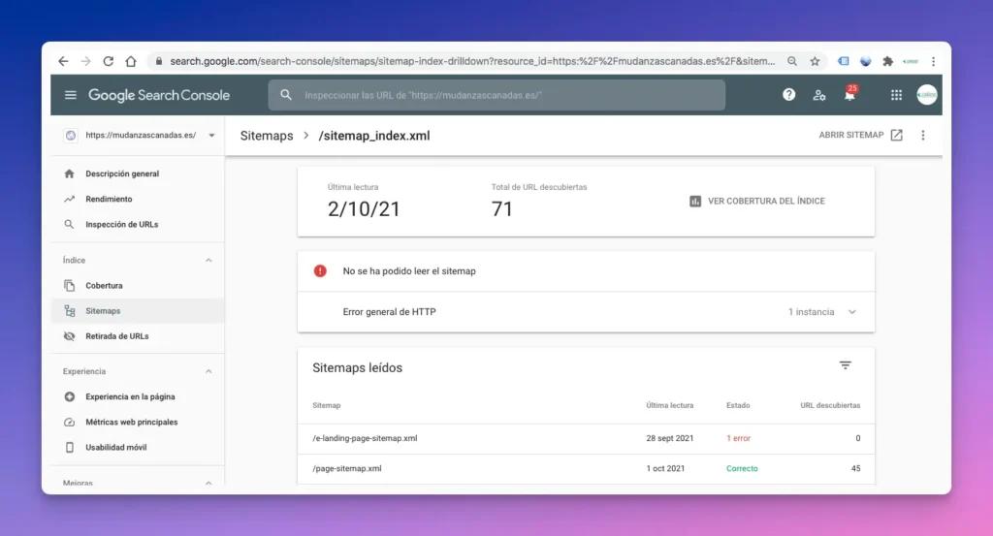Click the '1 oct 2021' date cell

[665, 469]
